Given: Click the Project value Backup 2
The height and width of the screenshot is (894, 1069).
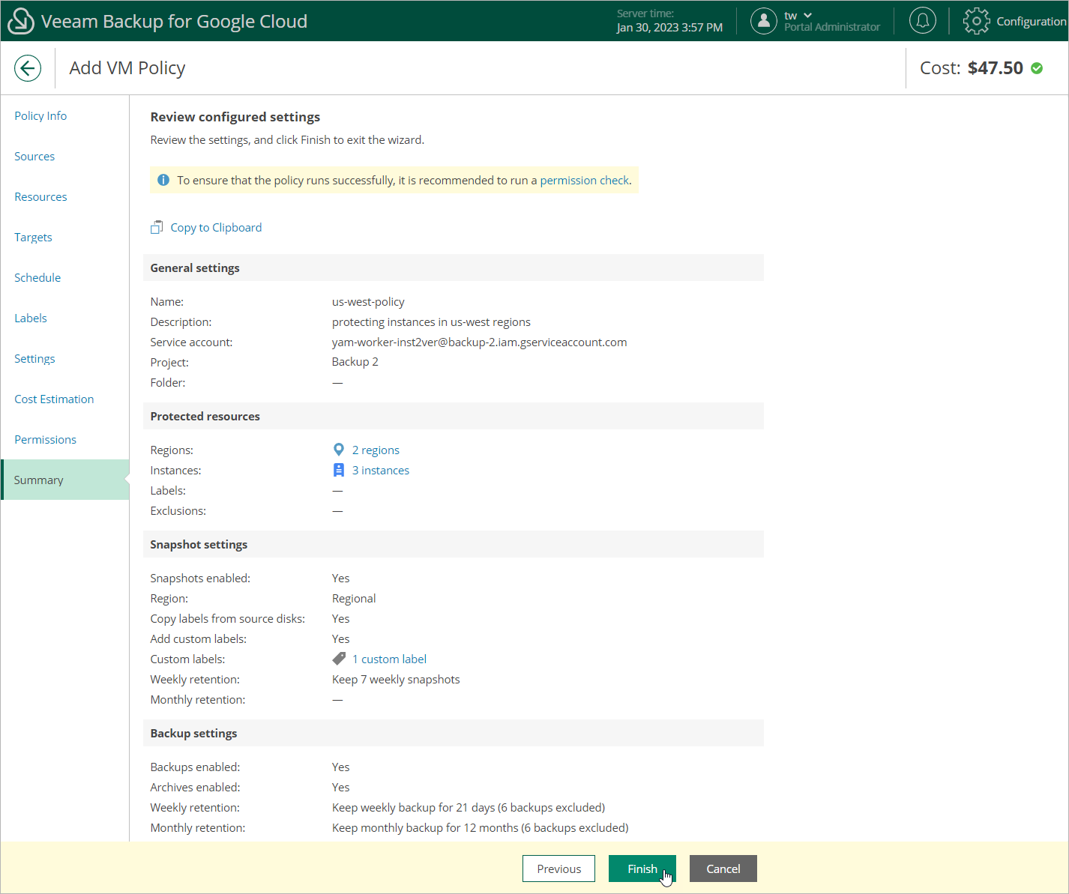Looking at the screenshot, I should (x=355, y=362).
